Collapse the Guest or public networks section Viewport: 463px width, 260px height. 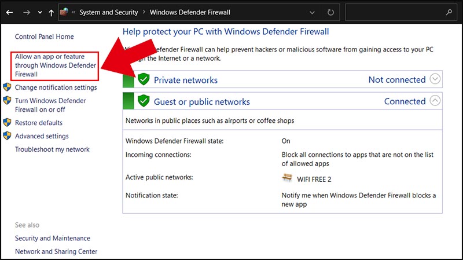[435, 101]
